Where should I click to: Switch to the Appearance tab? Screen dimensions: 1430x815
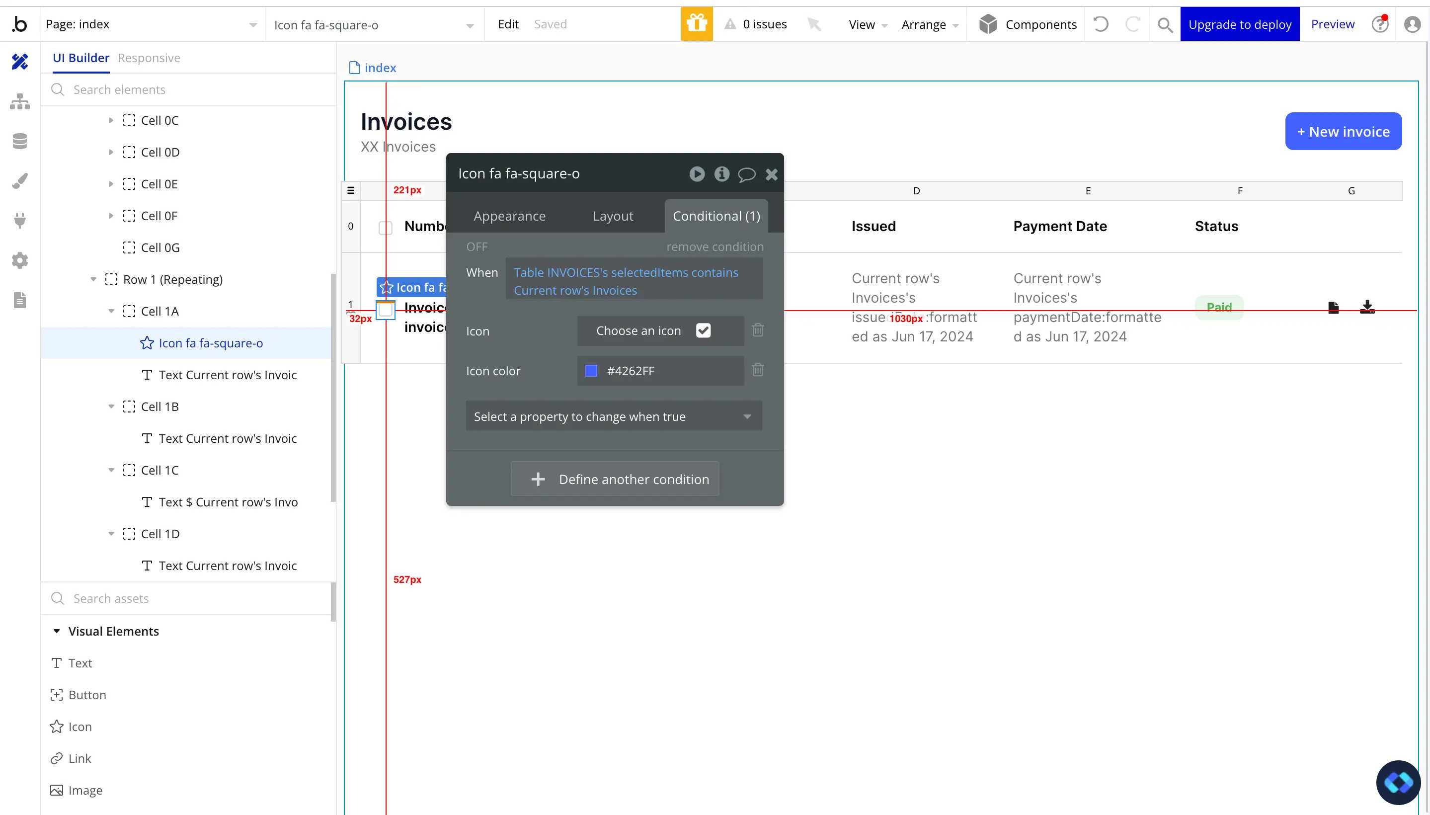click(509, 216)
